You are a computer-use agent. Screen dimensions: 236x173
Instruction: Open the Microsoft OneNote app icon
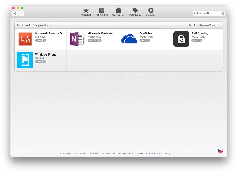pos(77,39)
